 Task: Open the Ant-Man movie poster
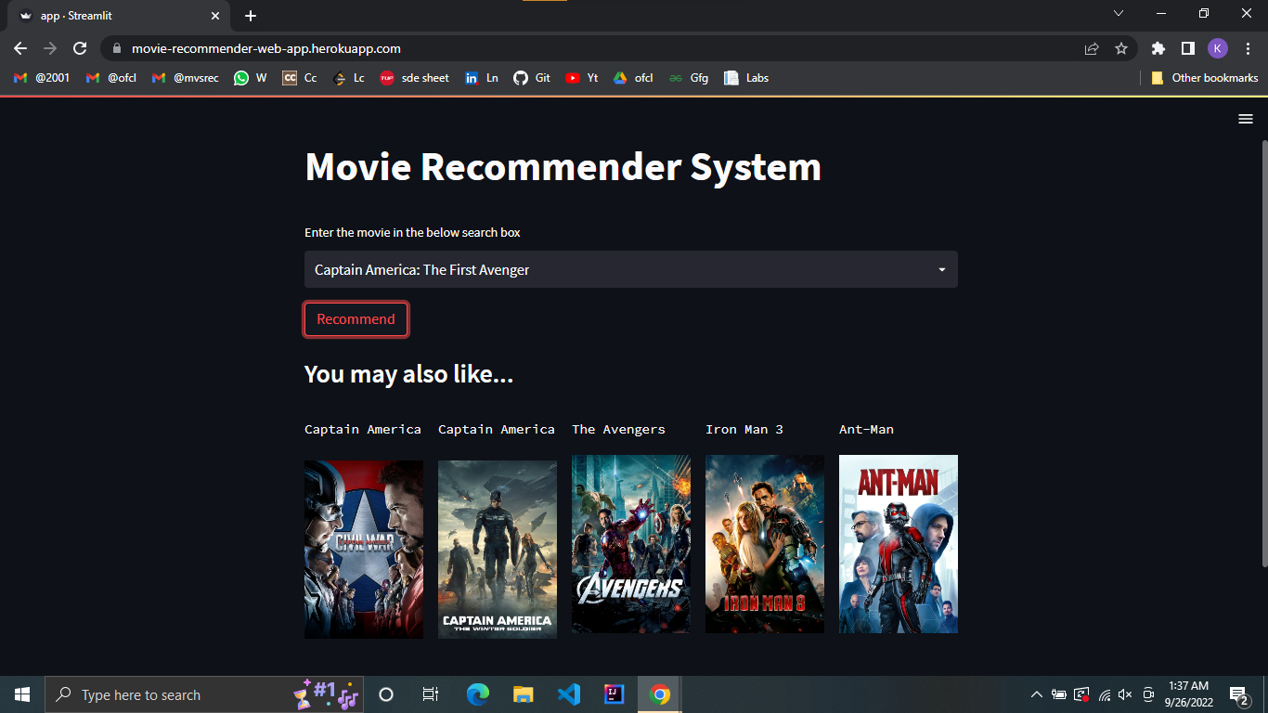coord(898,544)
